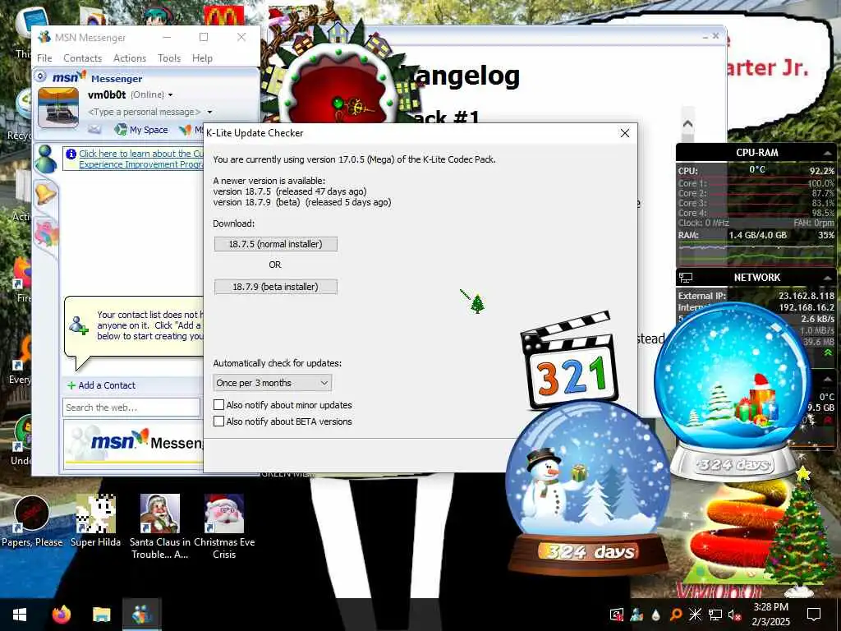Open the Help menu in MSN Messenger
Image resolution: width=841 pixels, height=631 pixels.
coord(202,58)
